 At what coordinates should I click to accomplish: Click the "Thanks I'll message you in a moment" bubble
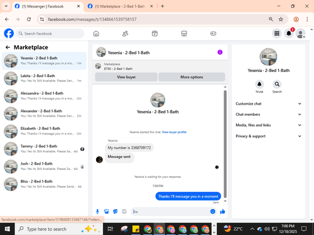coord(188,196)
